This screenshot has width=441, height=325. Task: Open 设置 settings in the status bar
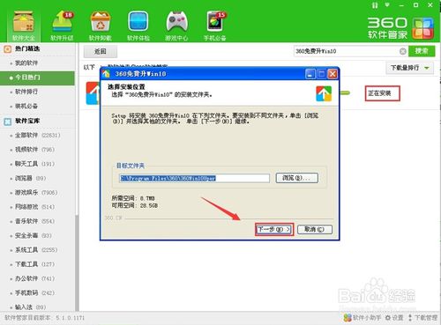coord(394,318)
